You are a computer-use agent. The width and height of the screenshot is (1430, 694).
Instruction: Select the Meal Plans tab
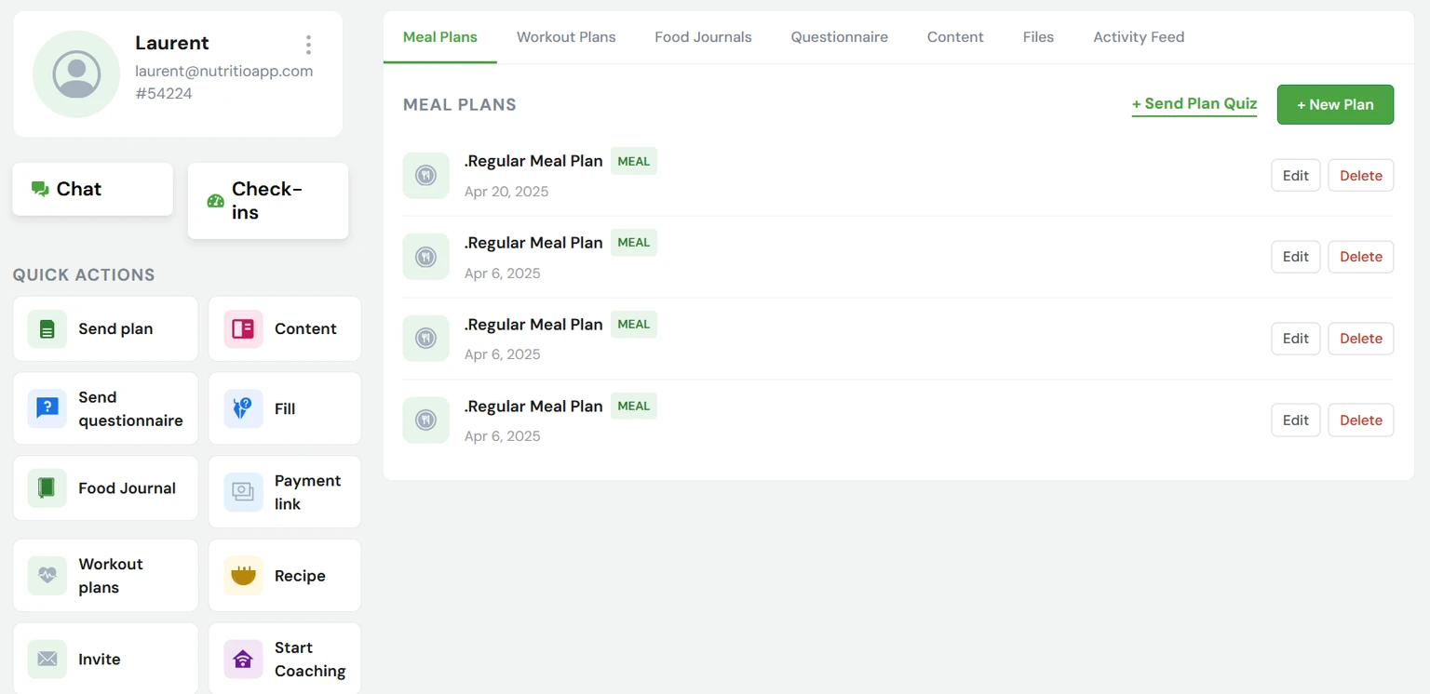440,37
